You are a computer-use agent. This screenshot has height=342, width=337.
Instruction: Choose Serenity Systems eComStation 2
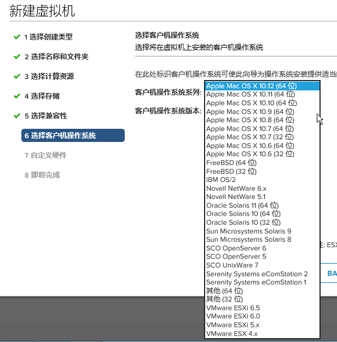tap(263, 274)
